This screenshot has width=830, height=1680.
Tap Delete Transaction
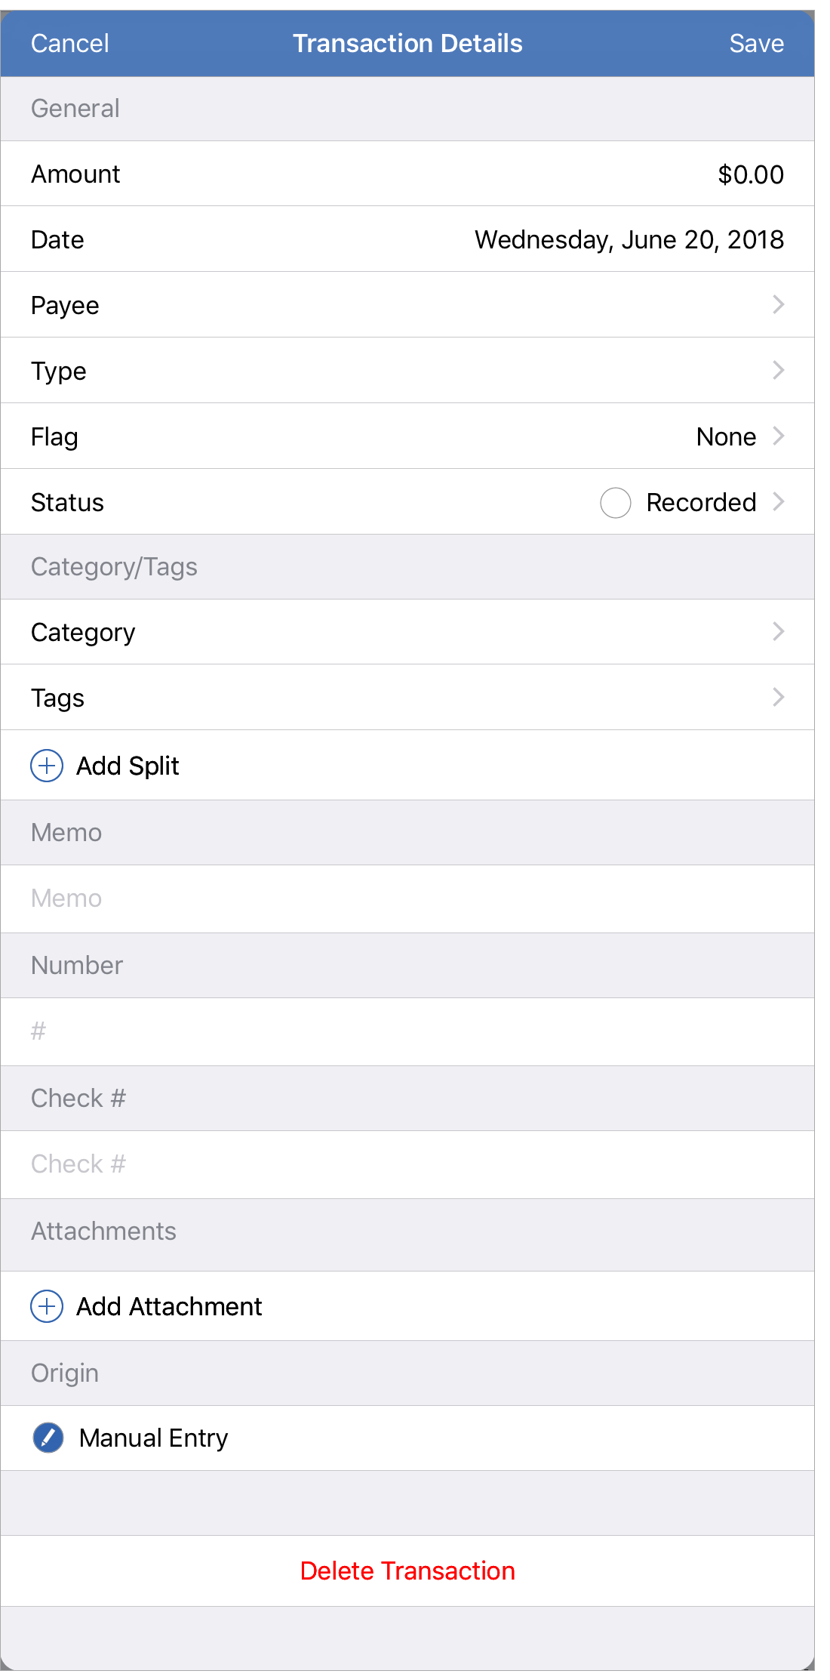407,1571
